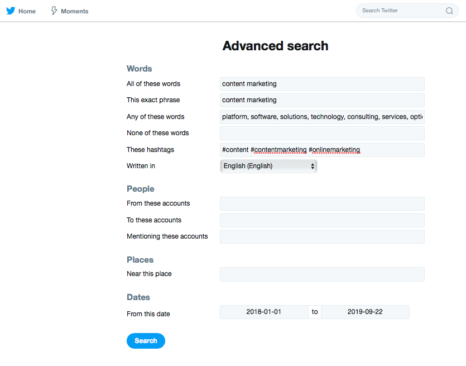Click the Moments lightning bolt icon
This screenshot has height=366, width=466.
coord(53,11)
